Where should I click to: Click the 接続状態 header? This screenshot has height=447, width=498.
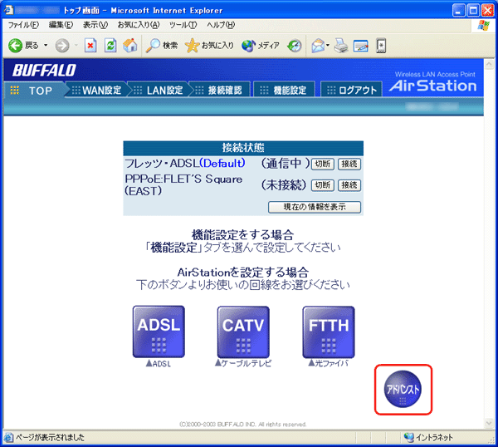point(243,148)
